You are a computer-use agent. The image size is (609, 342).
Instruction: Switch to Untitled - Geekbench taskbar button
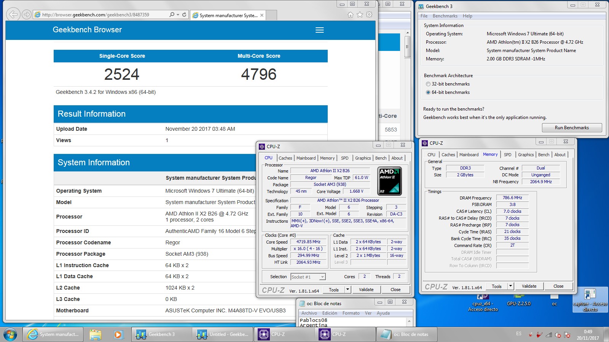point(223,334)
